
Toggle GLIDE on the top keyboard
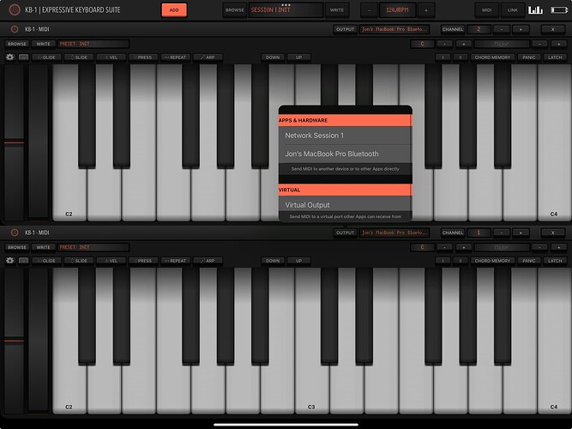click(45, 57)
